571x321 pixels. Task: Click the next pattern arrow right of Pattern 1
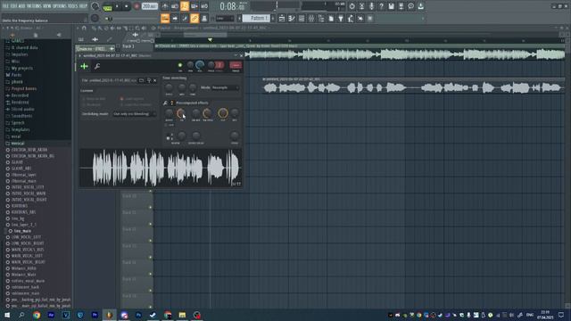point(273,18)
